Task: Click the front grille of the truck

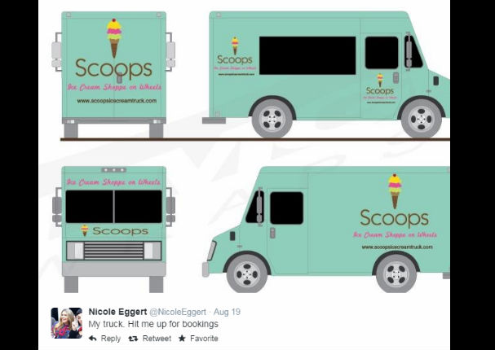Action: click(113, 251)
